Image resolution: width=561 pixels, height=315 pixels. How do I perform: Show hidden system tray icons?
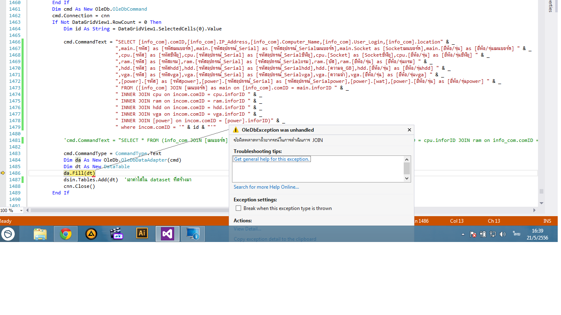point(463,234)
